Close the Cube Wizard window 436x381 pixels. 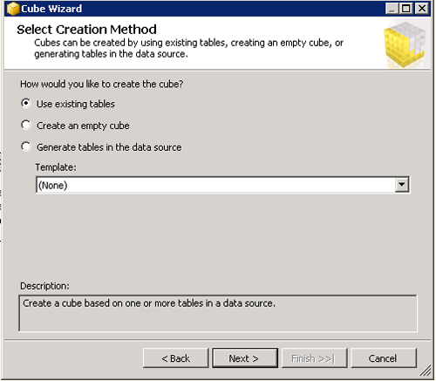pos(422,9)
